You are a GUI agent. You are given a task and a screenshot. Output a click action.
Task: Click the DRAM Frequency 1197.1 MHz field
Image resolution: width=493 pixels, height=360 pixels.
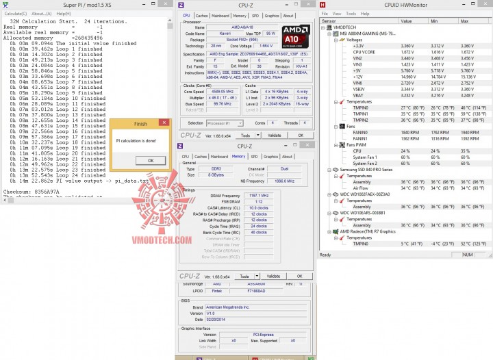259,196
